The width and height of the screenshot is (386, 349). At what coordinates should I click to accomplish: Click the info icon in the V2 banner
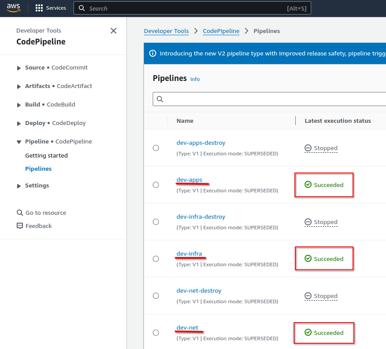153,53
